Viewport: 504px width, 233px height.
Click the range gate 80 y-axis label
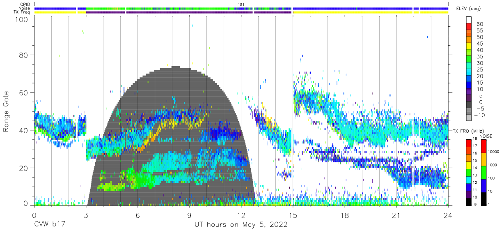[23, 55]
